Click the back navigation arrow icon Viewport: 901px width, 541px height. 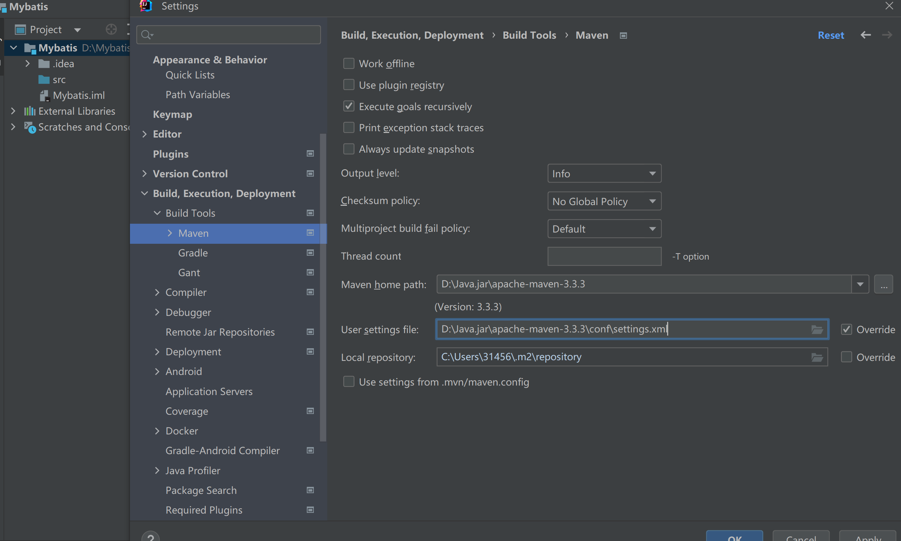pos(865,35)
